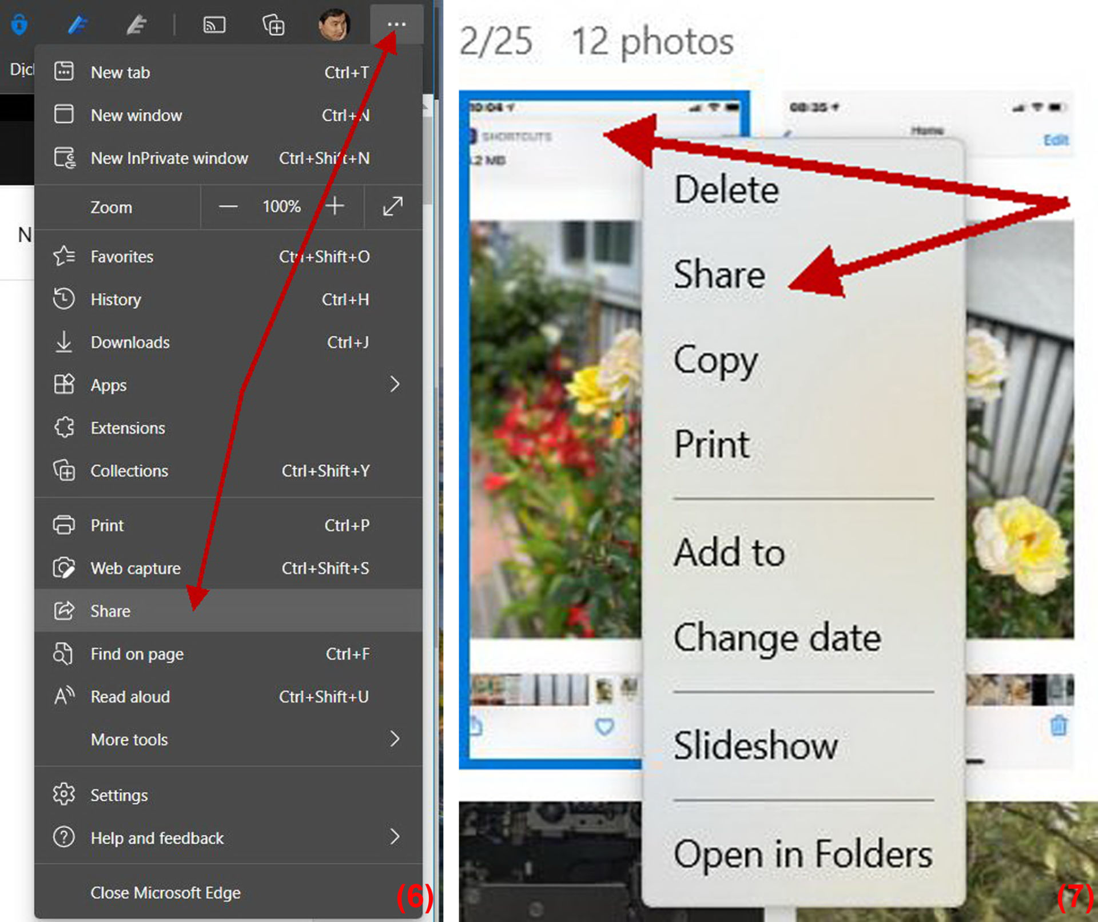Click the profile avatar picture

[334, 25]
